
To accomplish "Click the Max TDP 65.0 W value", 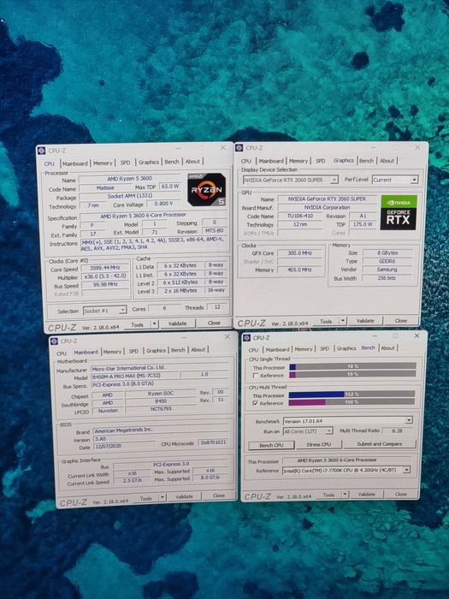I will coord(170,187).
